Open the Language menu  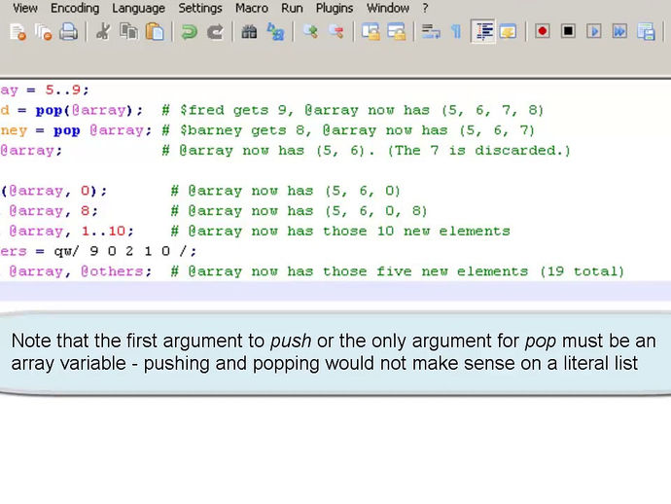coord(138,8)
